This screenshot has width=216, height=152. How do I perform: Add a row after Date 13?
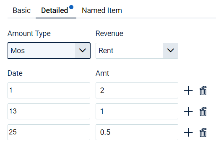click(188, 111)
